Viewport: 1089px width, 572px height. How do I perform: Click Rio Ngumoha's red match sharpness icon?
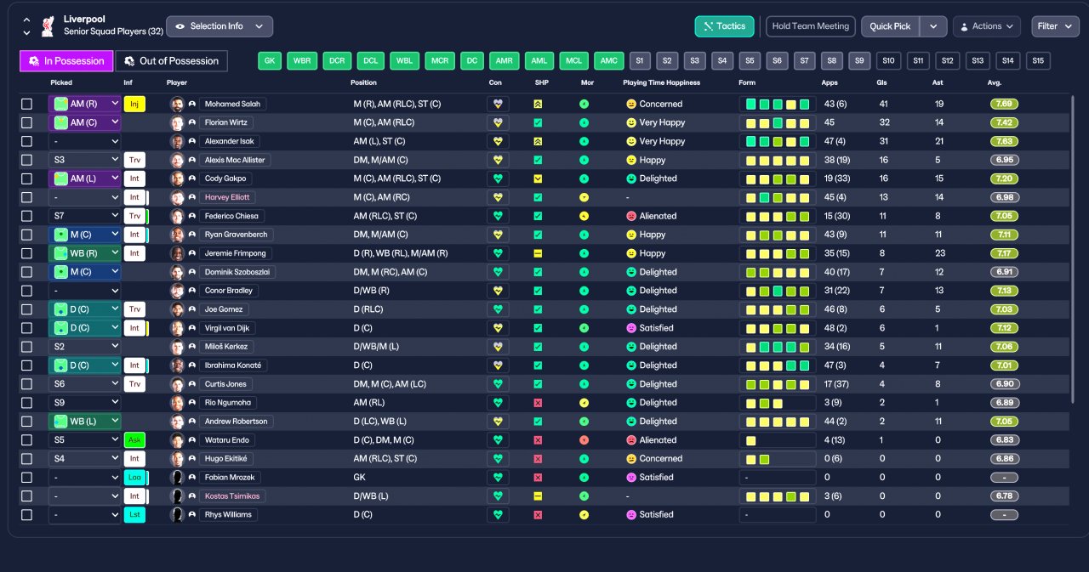(x=538, y=403)
